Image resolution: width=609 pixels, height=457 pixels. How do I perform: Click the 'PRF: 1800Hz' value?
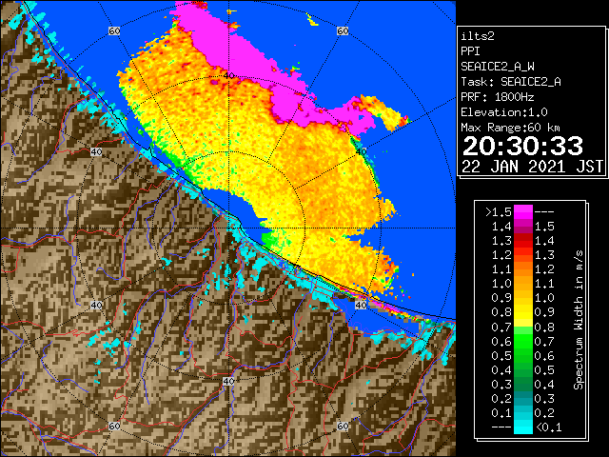pyautogui.click(x=498, y=97)
